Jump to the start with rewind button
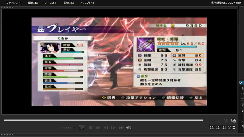The image size is (244, 137). (x=98, y=128)
